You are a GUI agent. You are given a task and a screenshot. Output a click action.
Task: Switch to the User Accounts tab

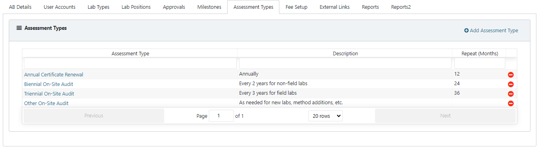click(x=59, y=7)
